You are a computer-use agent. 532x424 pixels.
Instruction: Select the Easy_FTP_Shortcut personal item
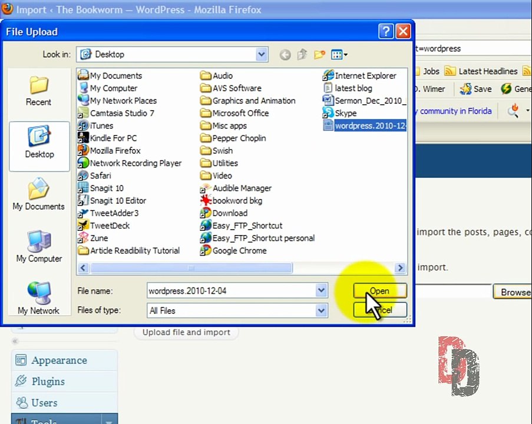(x=257, y=238)
